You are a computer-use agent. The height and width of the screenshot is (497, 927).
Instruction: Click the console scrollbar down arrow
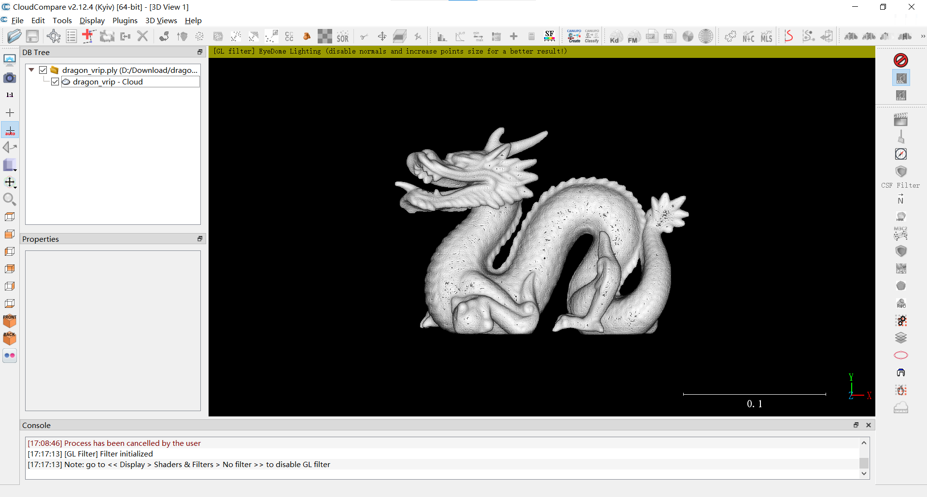coord(864,473)
